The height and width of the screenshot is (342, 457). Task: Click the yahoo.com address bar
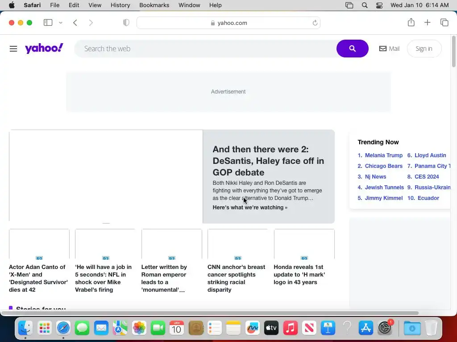click(228, 23)
